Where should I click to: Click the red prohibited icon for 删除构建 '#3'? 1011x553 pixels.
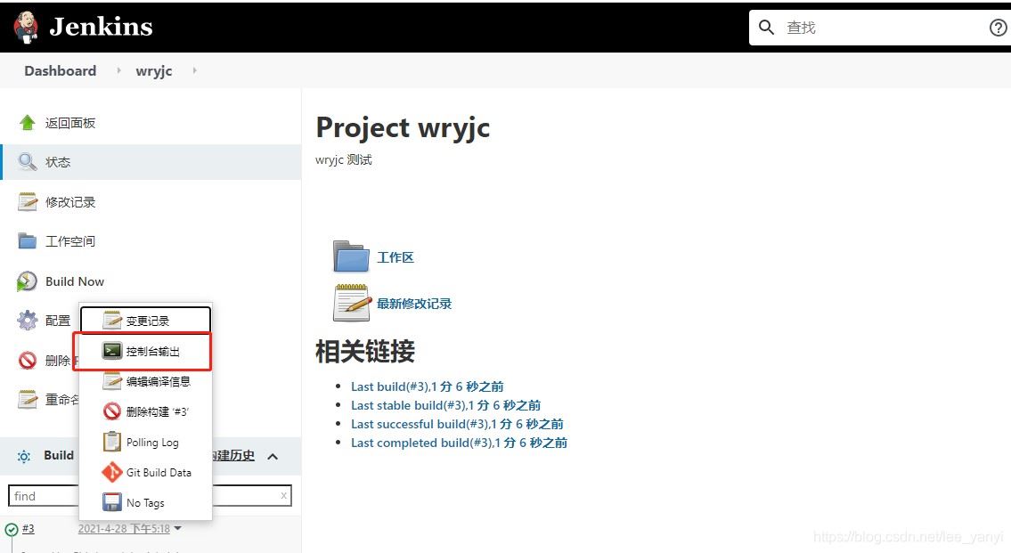[x=112, y=411]
